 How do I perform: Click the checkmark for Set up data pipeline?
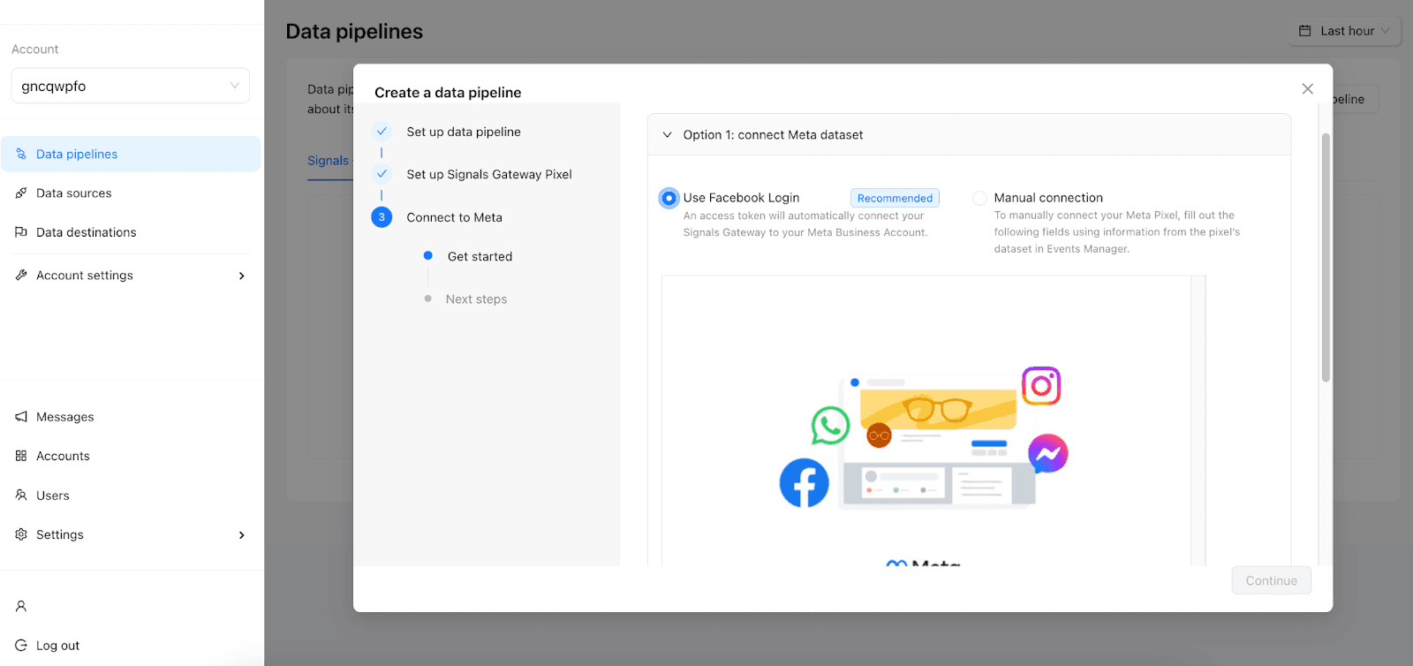(x=382, y=132)
